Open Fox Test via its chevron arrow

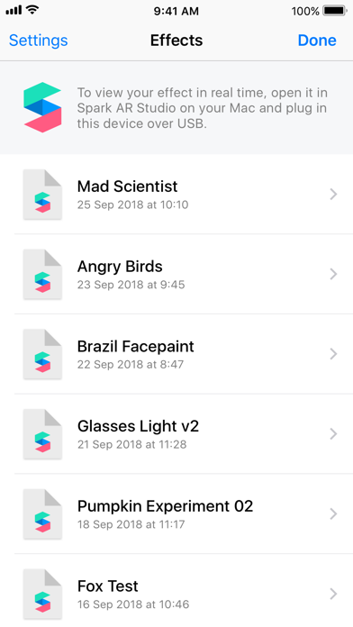(333, 595)
